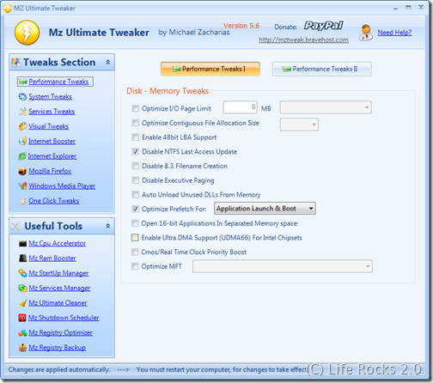Viewport: 433px width, 383px height.
Task: Collapse the Tweaks Section panel
Action: (x=108, y=62)
